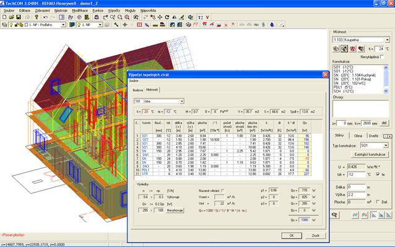Click the Open file folder icon
Screen dimensions: 395x247
11,17
